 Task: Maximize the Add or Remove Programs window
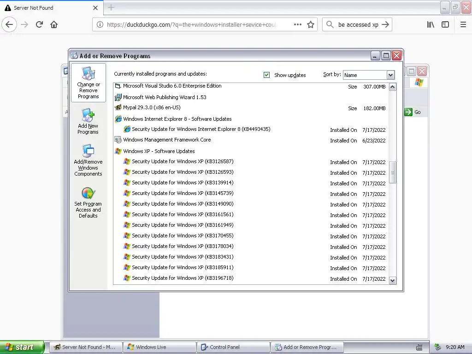pyautogui.click(x=386, y=56)
